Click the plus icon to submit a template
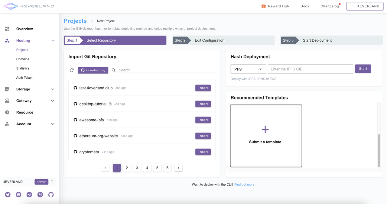Image resolution: width=387 pixels, height=204 pixels. 265,130
